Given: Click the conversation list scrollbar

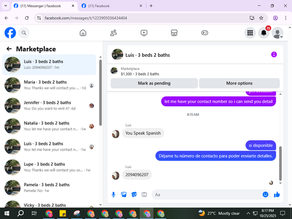Looking at the screenshot, I should tap(100, 93).
